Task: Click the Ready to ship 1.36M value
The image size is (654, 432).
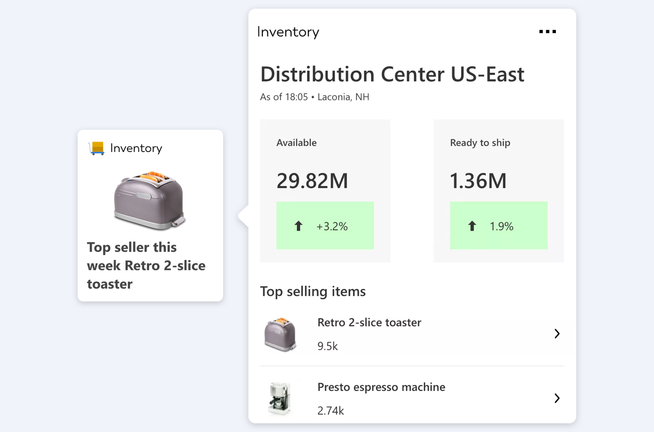Action: point(478,181)
